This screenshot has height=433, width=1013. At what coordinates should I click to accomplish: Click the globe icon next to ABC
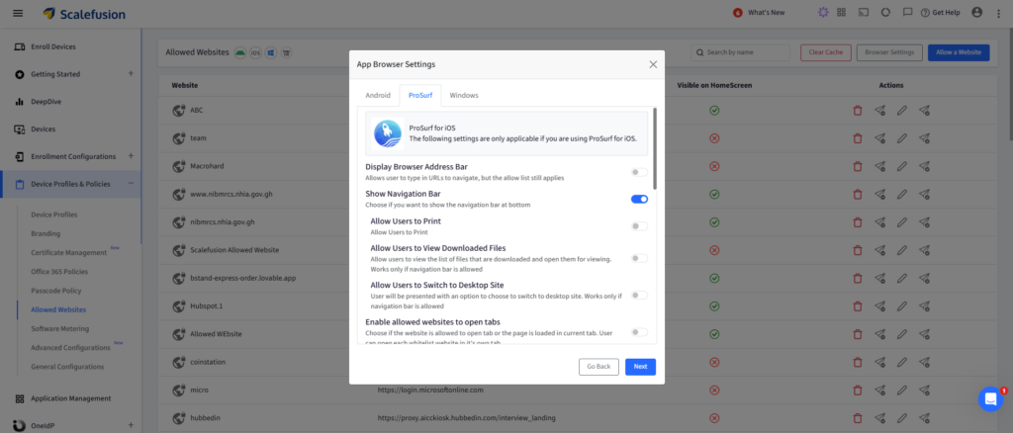179,111
